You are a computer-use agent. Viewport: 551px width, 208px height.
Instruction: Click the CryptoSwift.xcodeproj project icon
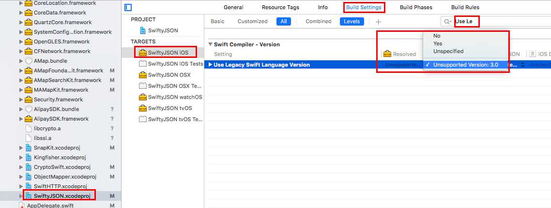coord(29,167)
